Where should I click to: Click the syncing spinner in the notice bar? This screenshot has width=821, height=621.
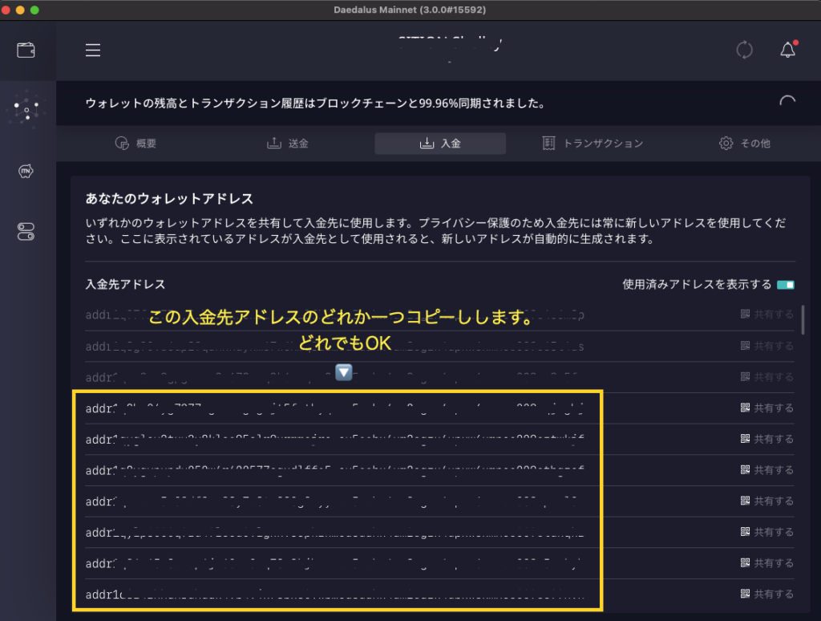(787, 102)
